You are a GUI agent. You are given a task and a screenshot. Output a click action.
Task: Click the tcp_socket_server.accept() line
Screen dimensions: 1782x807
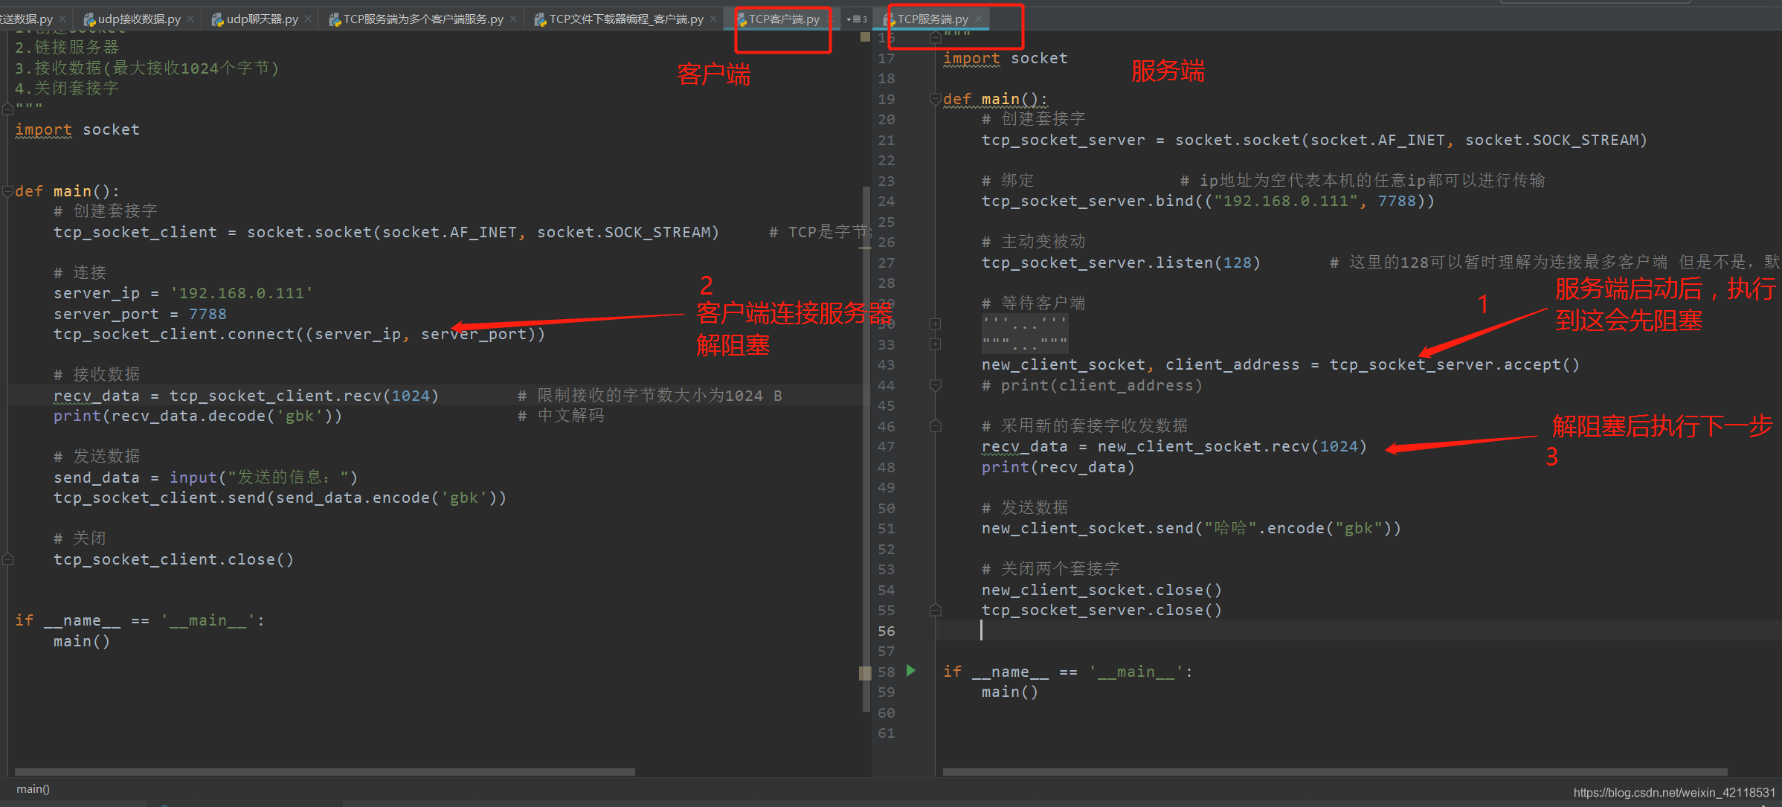(x=1281, y=364)
